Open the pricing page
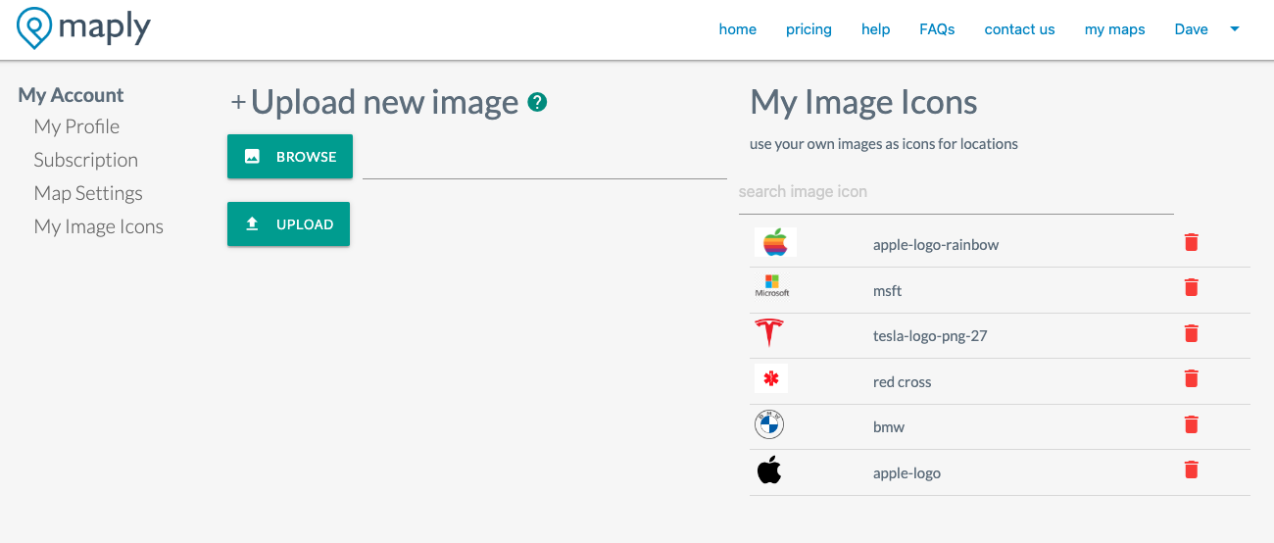1274x543 pixels. pyautogui.click(x=808, y=29)
